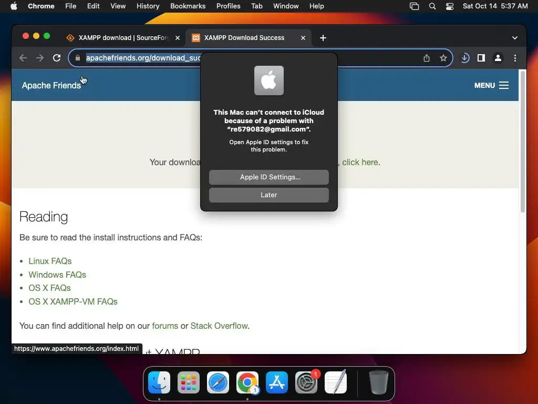Open Finder from the Dock
This screenshot has width=538, height=404.
point(159,382)
